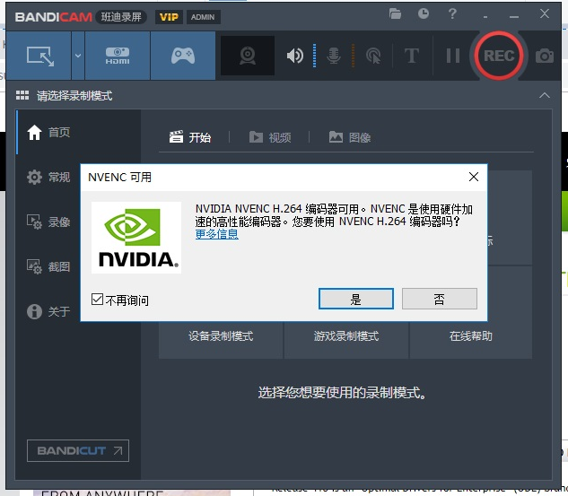Collapse the mode selection panel with the chevron
Image resolution: width=568 pixels, height=496 pixels.
[x=545, y=96]
